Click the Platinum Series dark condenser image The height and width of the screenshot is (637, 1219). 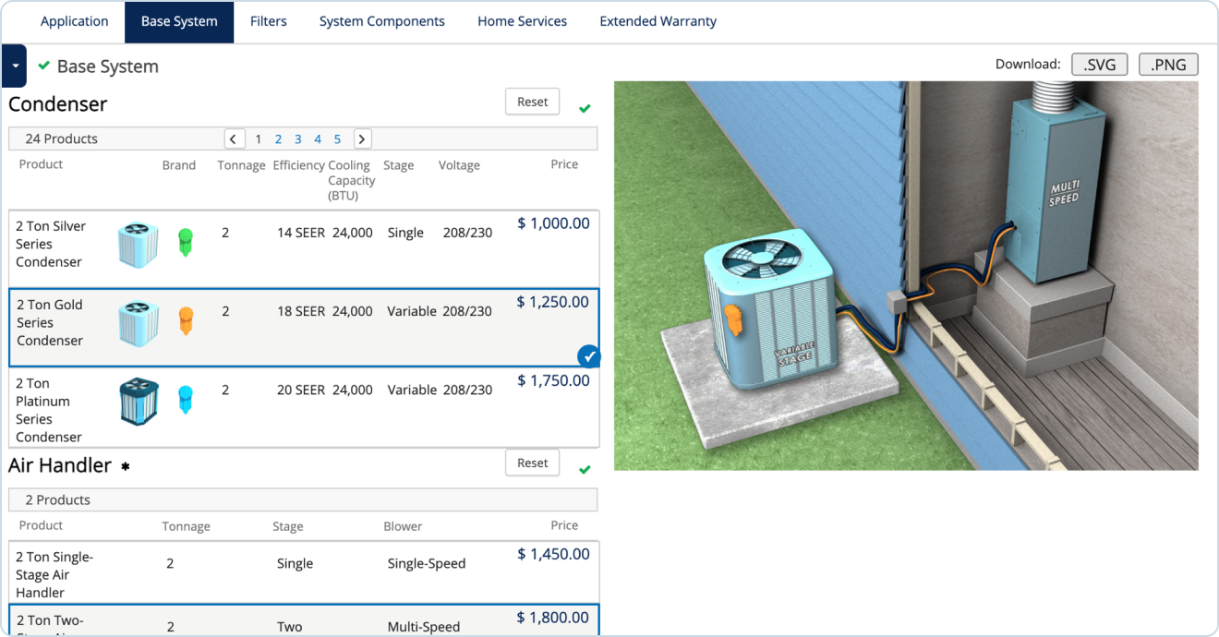click(139, 402)
